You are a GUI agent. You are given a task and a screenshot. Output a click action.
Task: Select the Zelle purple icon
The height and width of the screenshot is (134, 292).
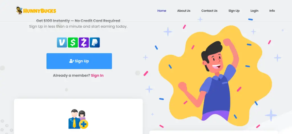point(84,42)
